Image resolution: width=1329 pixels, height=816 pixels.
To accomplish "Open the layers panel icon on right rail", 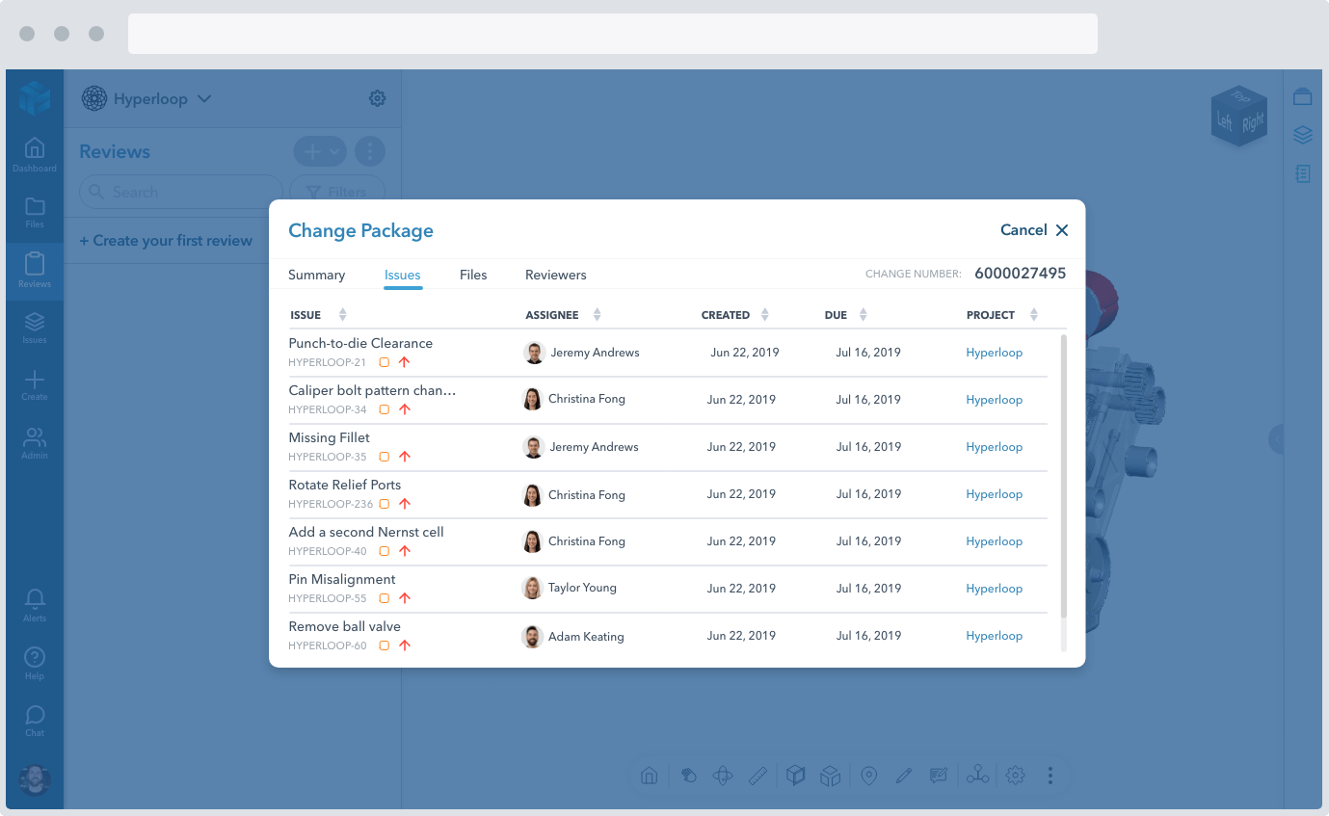I will point(1303,135).
